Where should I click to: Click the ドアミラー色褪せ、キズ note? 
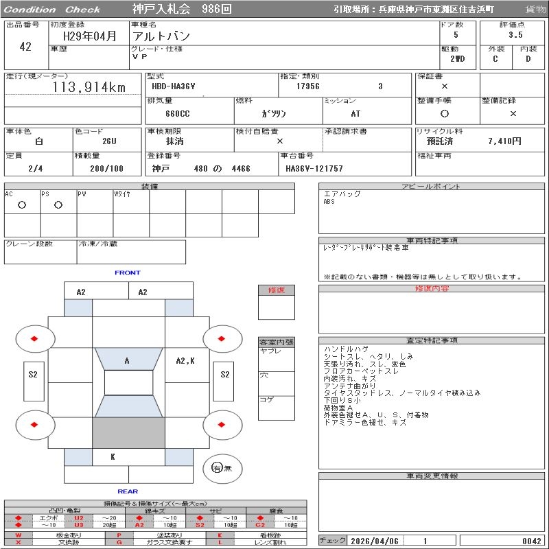[365, 422]
